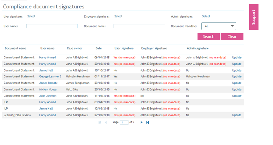
Task: Click Update for Learning Plan Review row
Action: pos(237,115)
